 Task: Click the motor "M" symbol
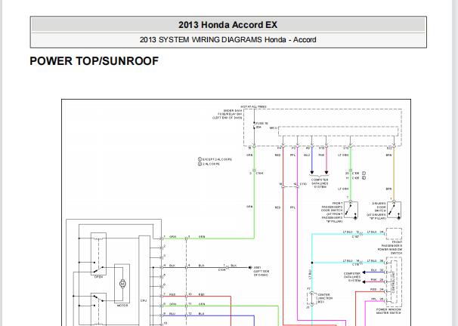coord(122,284)
